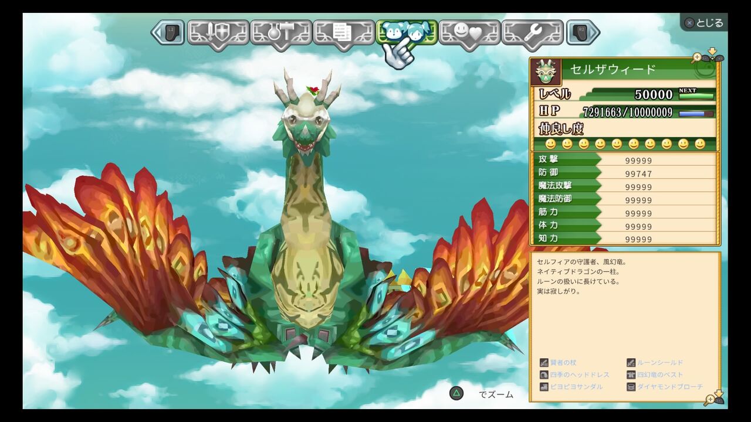Click the description line セルフィアの守護者、風幻竜。

pyautogui.click(x=582, y=262)
